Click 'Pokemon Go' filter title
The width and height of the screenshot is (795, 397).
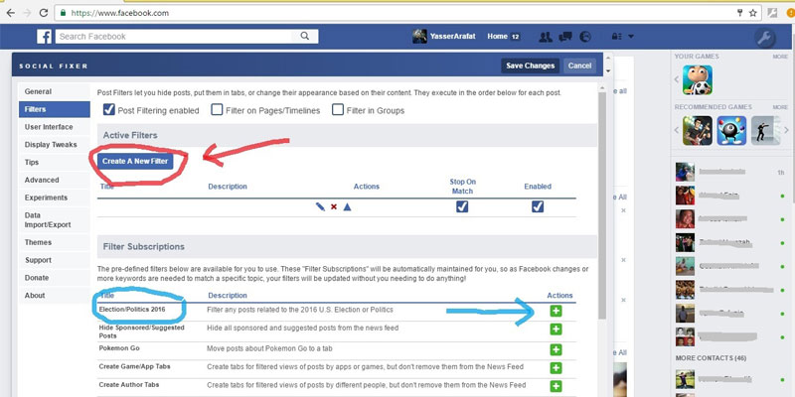(x=119, y=348)
